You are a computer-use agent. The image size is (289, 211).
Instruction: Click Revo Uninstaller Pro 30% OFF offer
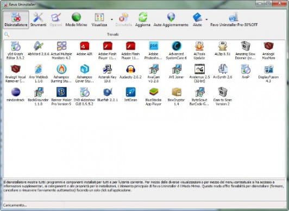click(234, 20)
